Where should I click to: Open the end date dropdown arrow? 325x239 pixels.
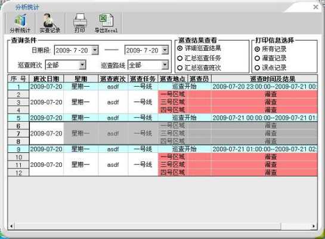pos(165,50)
